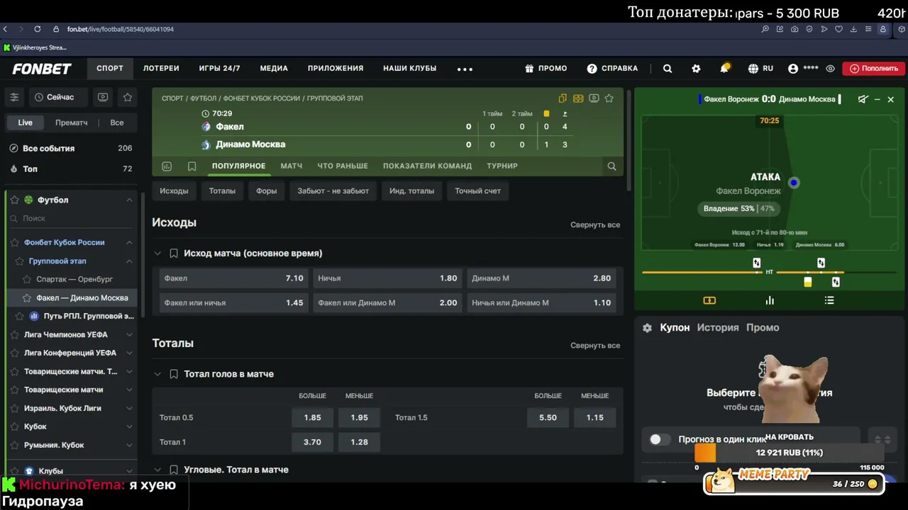
Task: Collapse the Тотал голов в матче market
Action: coord(157,374)
